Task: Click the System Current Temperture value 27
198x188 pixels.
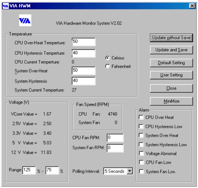Action: [74, 90]
